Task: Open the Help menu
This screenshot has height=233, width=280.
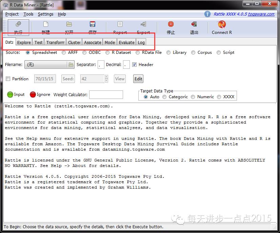Action: click(x=62, y=14)
